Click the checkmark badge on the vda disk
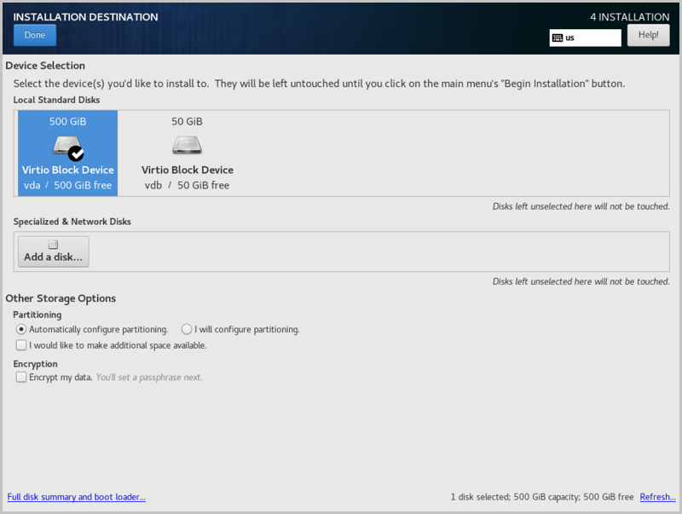682x514 pixels. point(78,155)
